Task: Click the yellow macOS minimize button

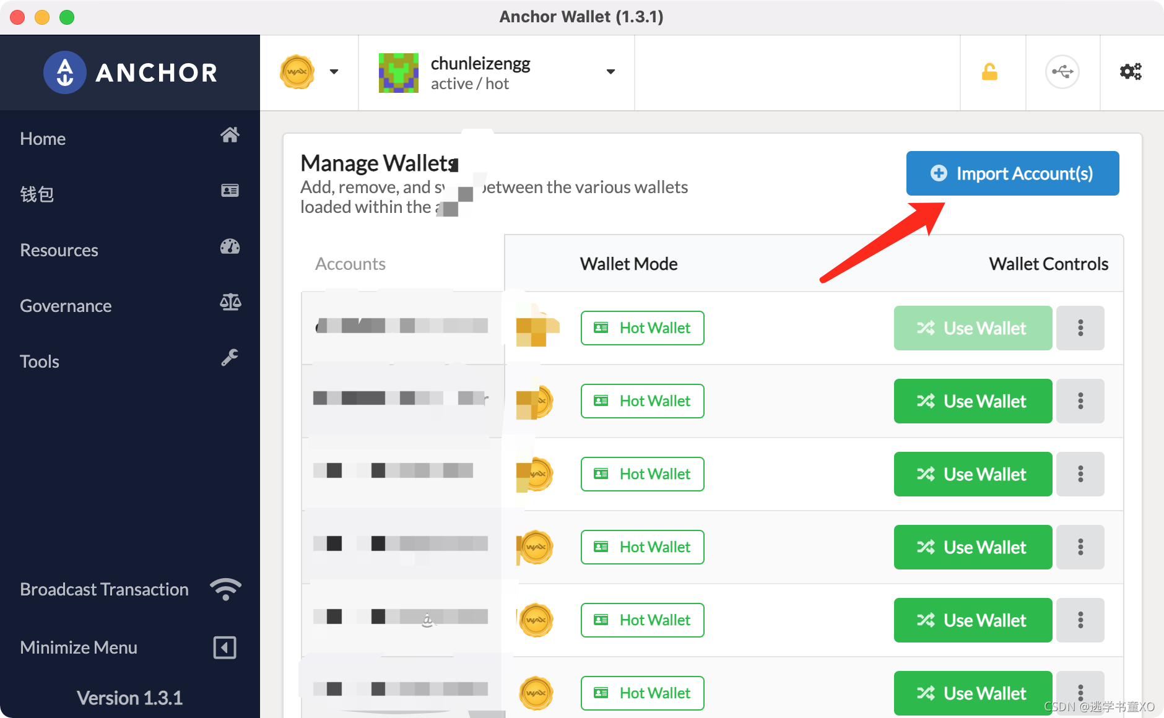Action: tap(42, 17)
